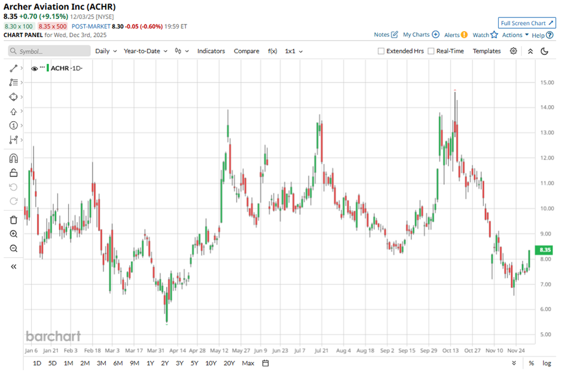Screen dimensions: 562x375
Task: Zoom in on the chart
Action: click(14, 234)
